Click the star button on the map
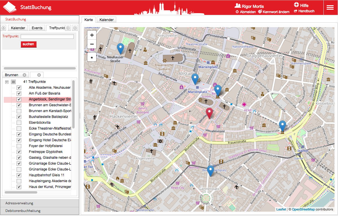This screenshot has height=216, width=338. [x=92, y=58]
